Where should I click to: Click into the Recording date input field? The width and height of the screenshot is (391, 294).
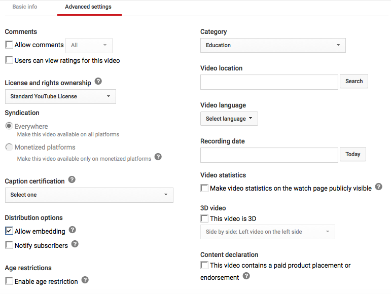pyautogui.click(x=269, y=155)
